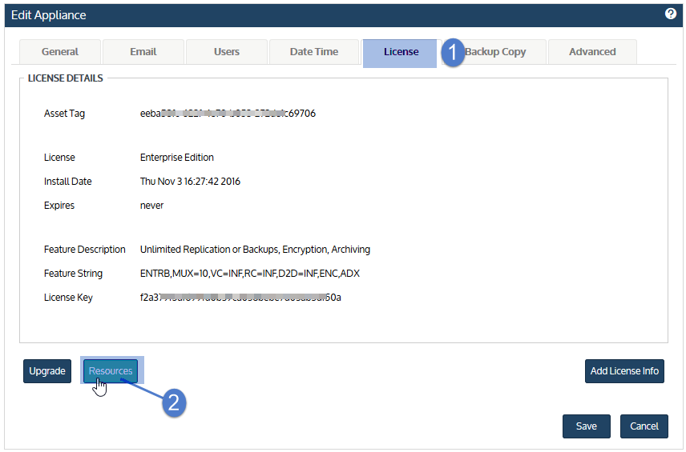The width and height of the screenshot is (686, 452).
Task: Click the Upgrade button
Action: click(x=47, y=371)
